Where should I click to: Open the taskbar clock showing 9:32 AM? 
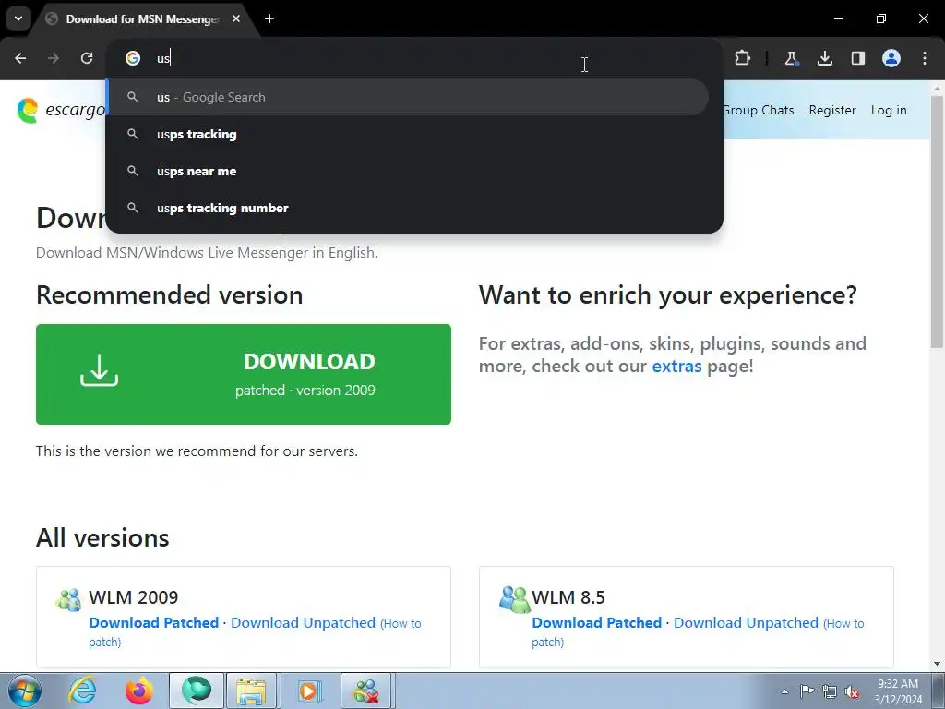[898, 691]
